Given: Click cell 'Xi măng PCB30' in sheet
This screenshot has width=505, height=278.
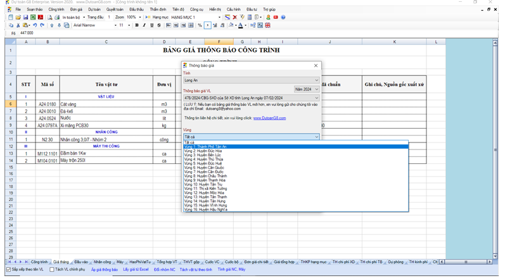Looking at the screenshot, I should [x=106, y=125].
